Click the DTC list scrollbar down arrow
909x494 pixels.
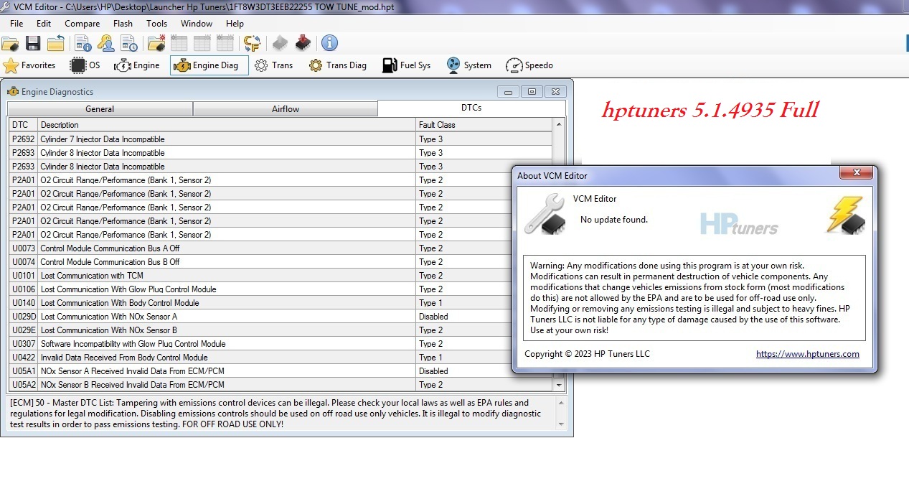(x=560, y=385)
